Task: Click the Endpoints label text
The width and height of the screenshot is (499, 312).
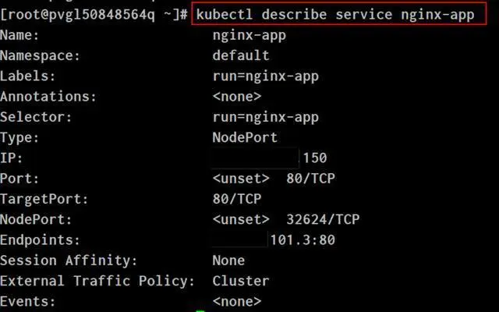Action: (x=40, y=240)
